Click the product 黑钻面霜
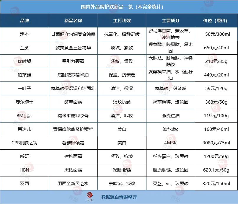Image resolution: width=238 pixels, height=204 pixels. pyautogui.click(x=73, y=170)
